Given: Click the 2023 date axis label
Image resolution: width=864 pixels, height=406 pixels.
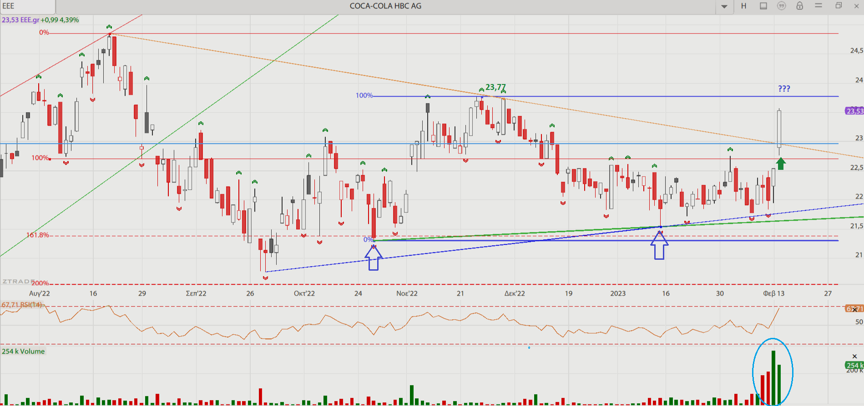Looking at the screenshot, I should click(618, 293).
